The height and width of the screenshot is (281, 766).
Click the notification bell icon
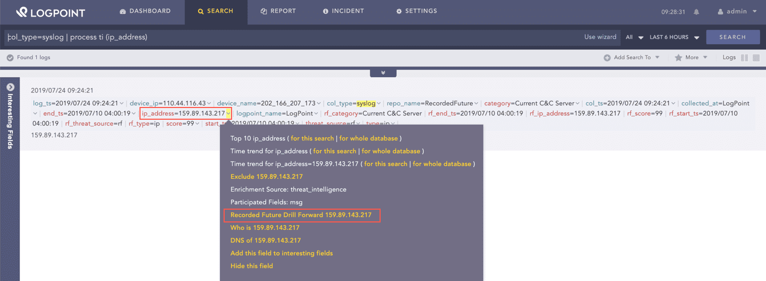[x=696, y=12]
